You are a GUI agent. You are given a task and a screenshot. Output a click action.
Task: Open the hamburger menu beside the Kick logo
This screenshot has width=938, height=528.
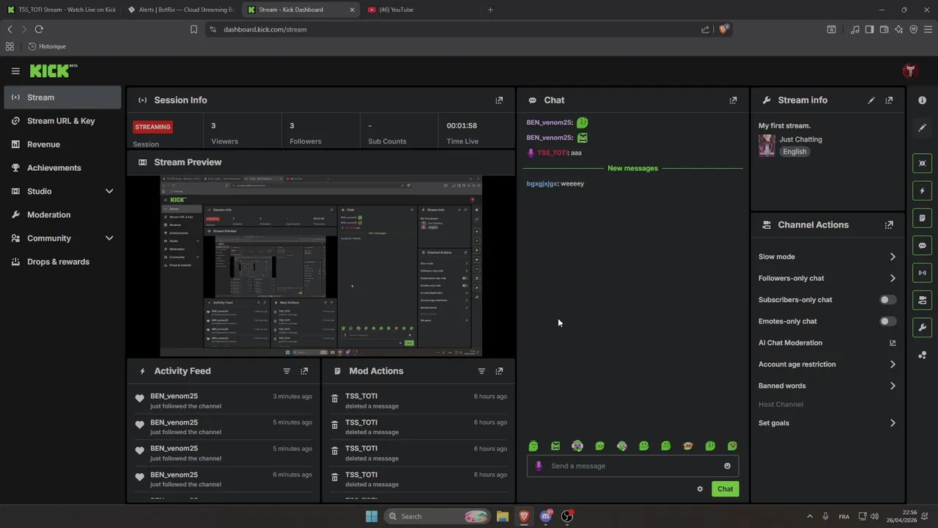pos(15,71)
